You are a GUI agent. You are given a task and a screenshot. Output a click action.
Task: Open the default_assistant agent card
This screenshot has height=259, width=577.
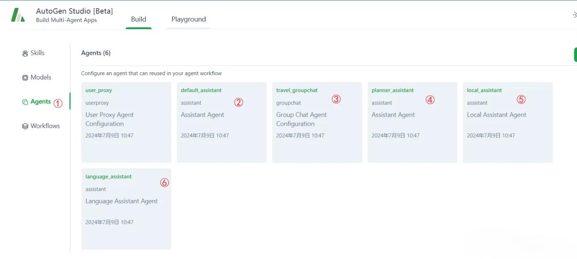tap(222, 122)
